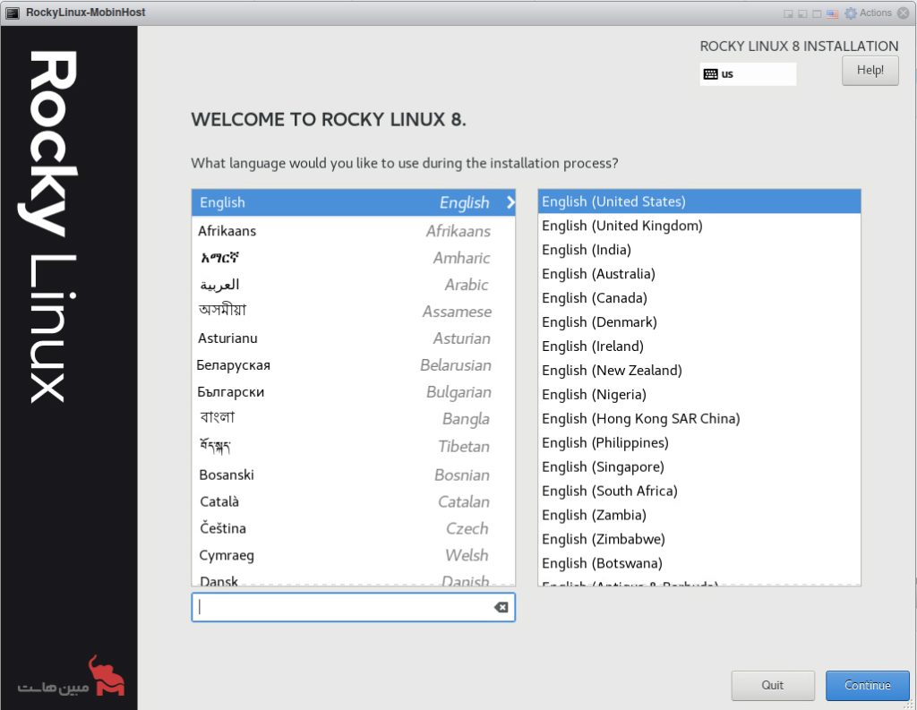
Task: Pick English (Botswana) locale
Action: [x=698, y=563]
